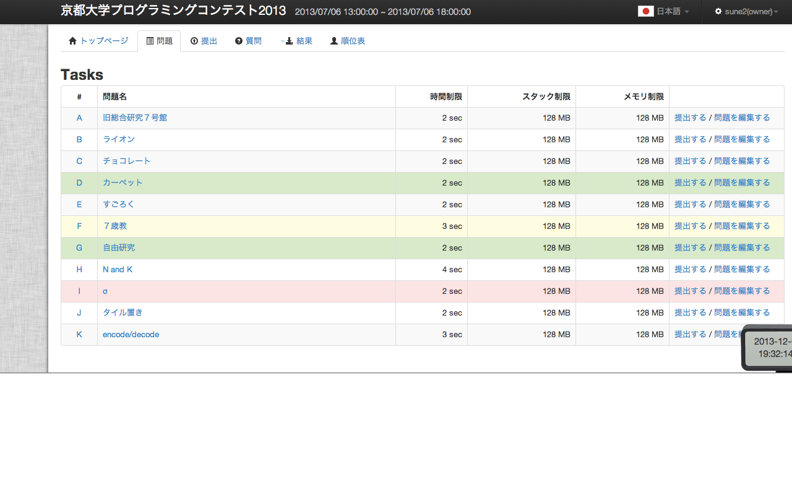
Task: Click 問題を編集する in the カーペット row
Action: click(x=742, y=183)
